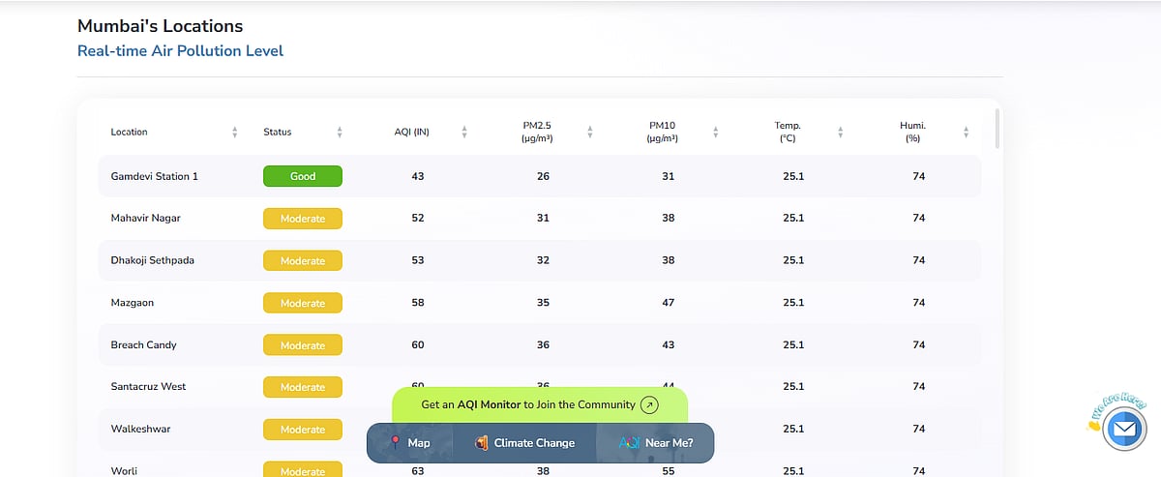This screenshot has width=1161, height=477.
Task: Click the Good status badge for Gamdevi
Action: pyautogui.click(x=303, y=176)
